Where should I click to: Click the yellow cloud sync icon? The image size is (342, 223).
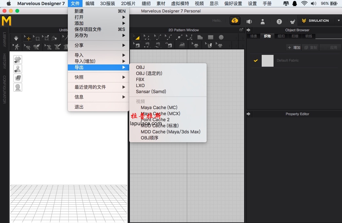pyautogui.click(x=235, y=21)
